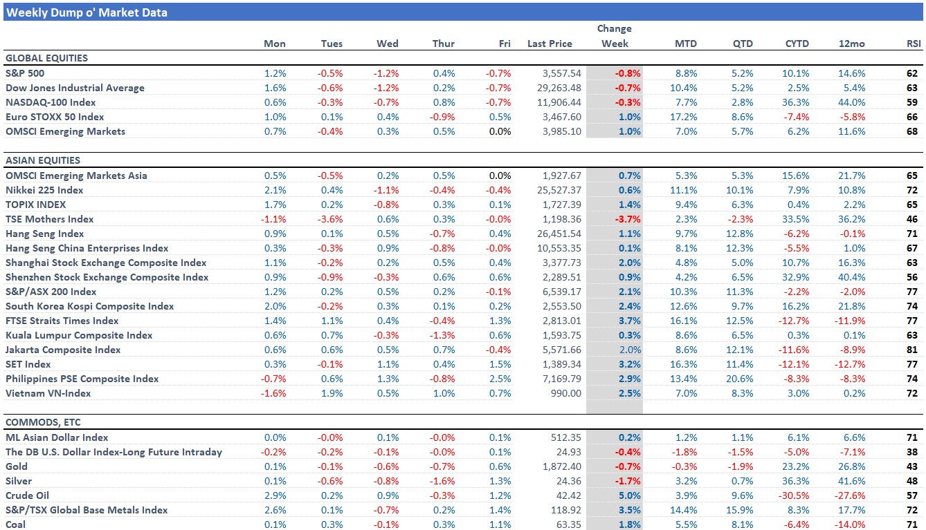Select the 'Mon' column header

coord(275,44)
